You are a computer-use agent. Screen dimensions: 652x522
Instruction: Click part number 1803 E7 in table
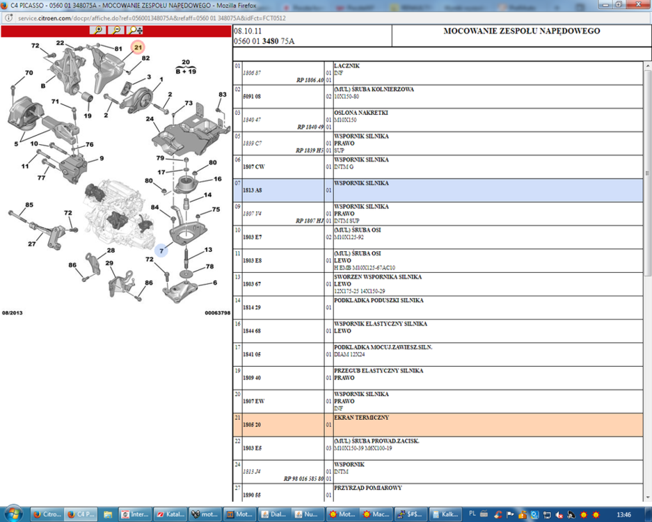253,237
